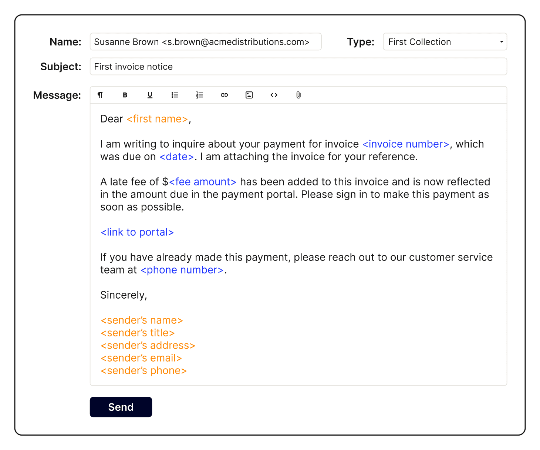
Task: Click the paragraph formatting icon
Action: click(100, 95)
